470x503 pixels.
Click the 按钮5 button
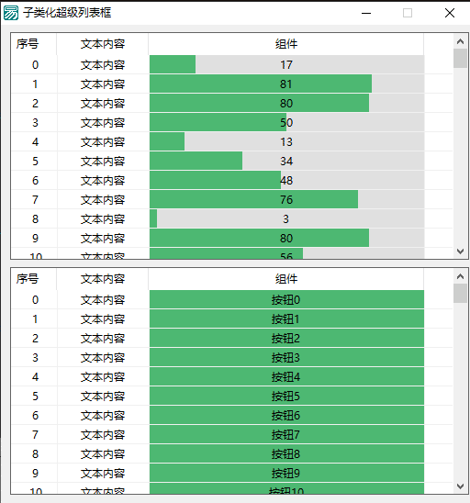click(x=286, y=396)
